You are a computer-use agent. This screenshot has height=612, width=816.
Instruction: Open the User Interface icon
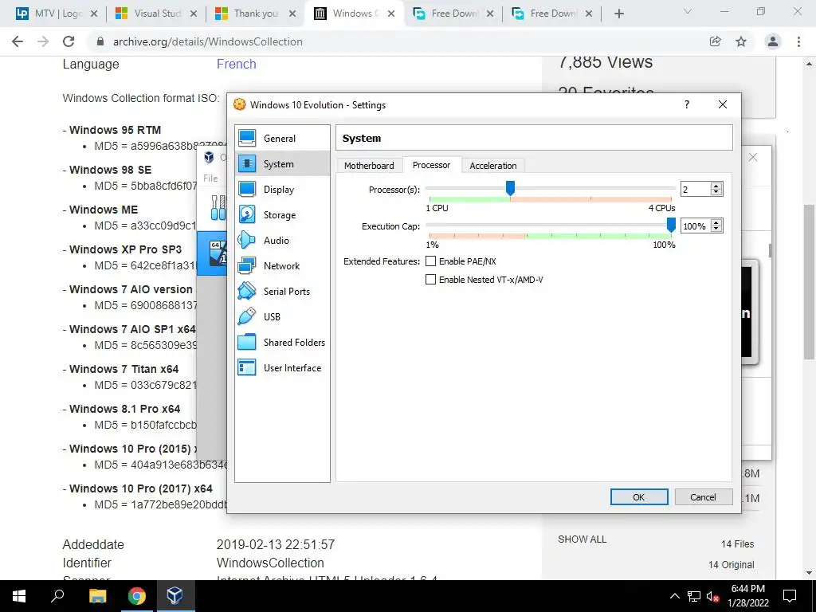click(247, 367)
